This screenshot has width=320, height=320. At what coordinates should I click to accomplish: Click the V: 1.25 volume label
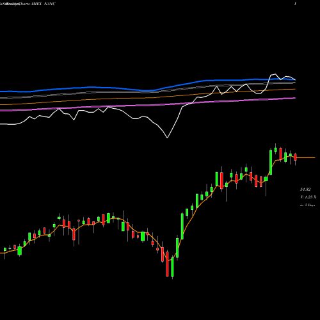click(308, 197)
